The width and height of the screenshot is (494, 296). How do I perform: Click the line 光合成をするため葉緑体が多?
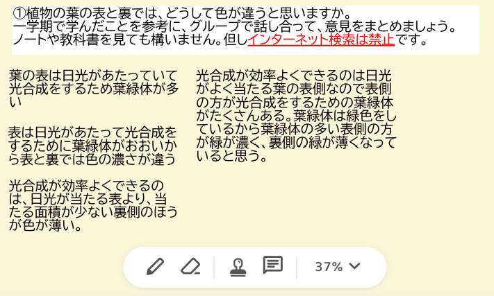(94, 89)
